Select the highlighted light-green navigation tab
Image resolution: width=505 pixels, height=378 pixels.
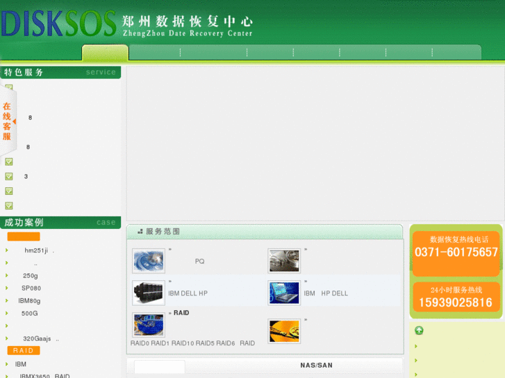click(106, 53)
